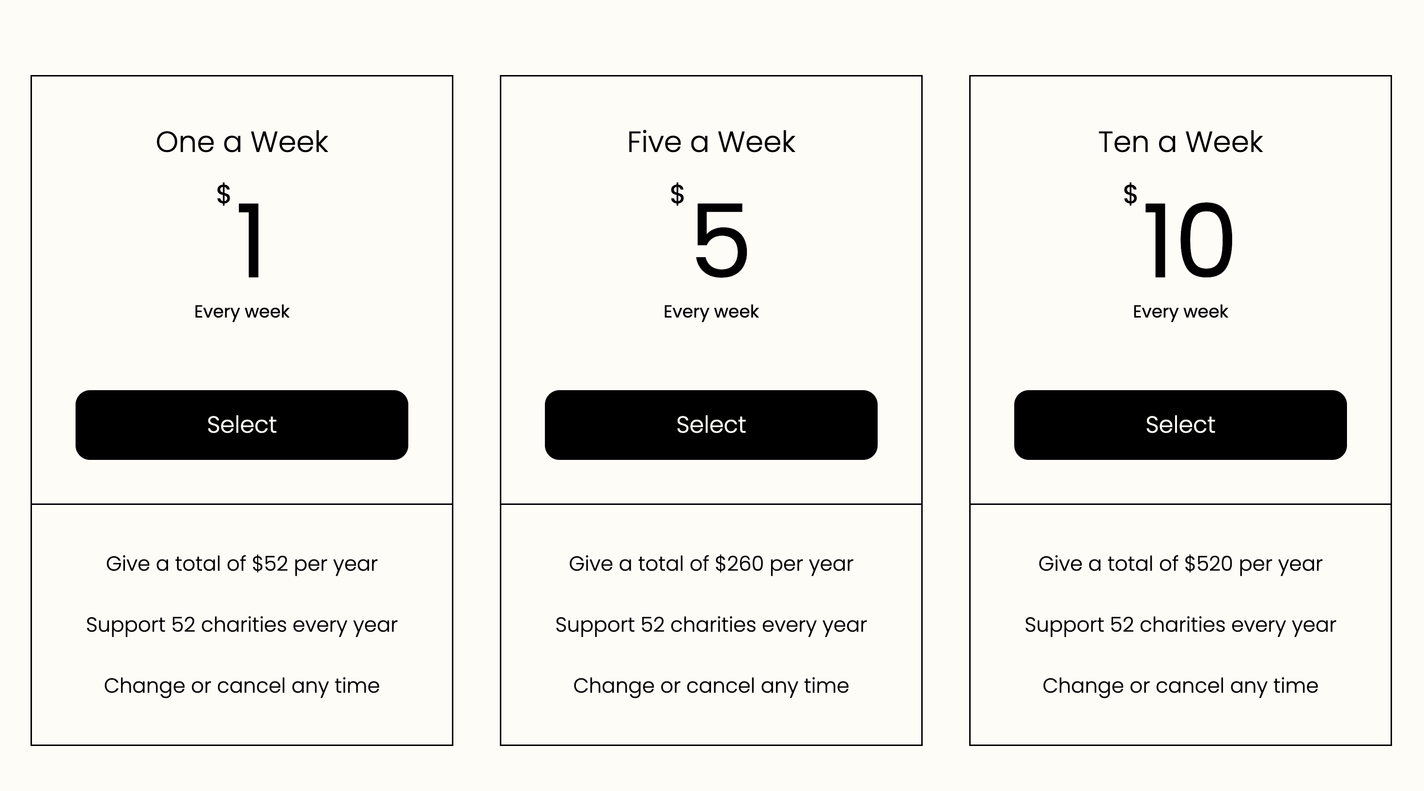The height and width of the screenshot is (791, 1424).
Task: Click the large $10 price figure
Action: [1189, 240]
